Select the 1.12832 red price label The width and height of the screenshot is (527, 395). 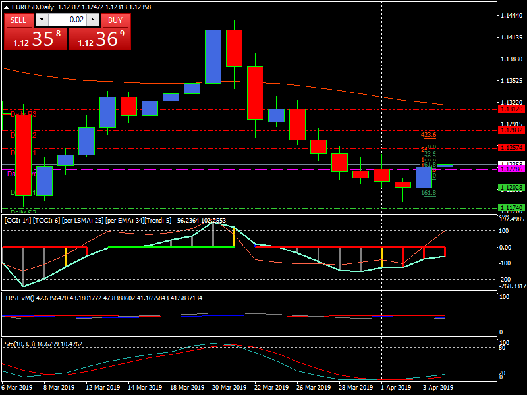pyautogui.click(x=511, y=130)
